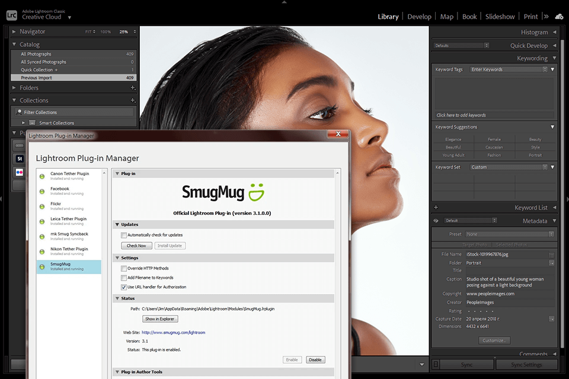Expand the Navigator panel

pos(14,31)
